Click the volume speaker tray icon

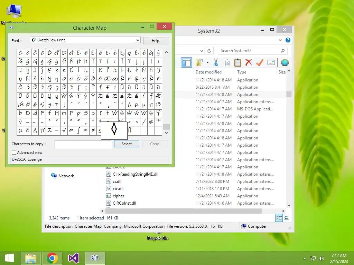tap(321, 258)
